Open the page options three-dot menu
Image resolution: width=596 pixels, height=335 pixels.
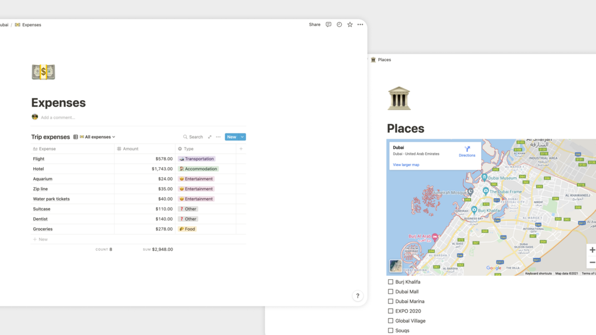click(x=361, y=25)
